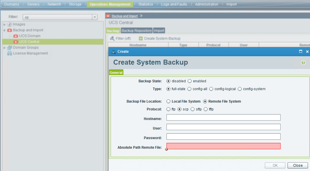Select tftp protocol
Screen dimensions: 310x171
206,109
